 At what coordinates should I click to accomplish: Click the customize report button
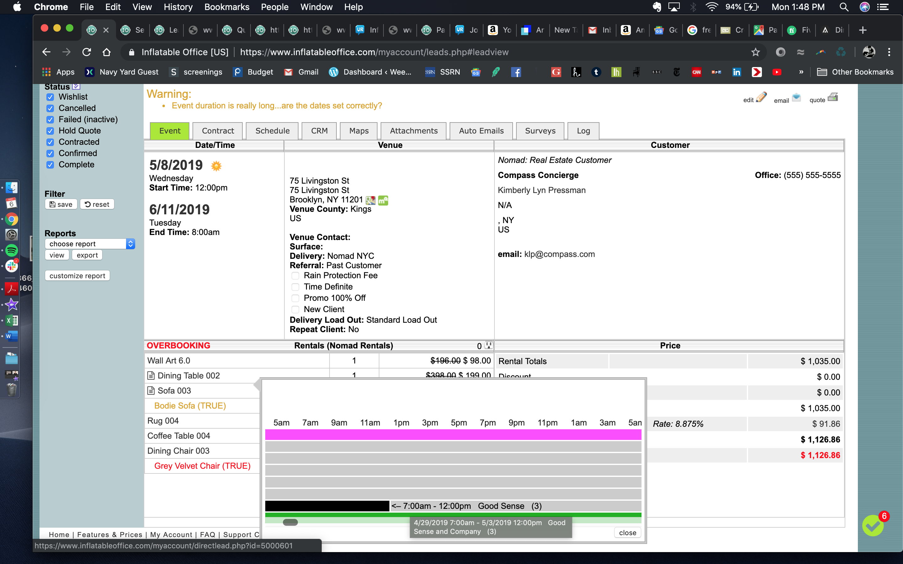(x=77, y=276)
